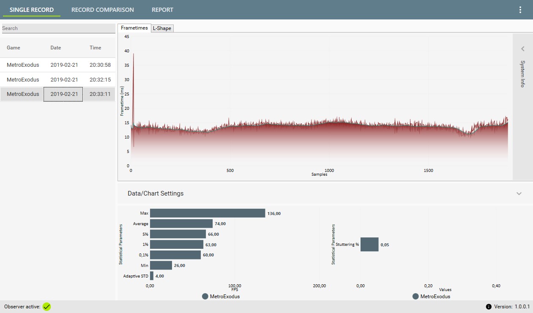The image size is (533, 313).
Task: Click the Min 26,00 bar
Action: (x=161, y=265)
